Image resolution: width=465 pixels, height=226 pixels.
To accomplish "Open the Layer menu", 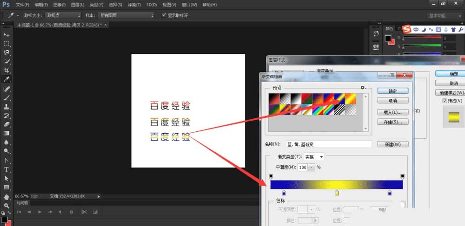I will coord(78,5).
